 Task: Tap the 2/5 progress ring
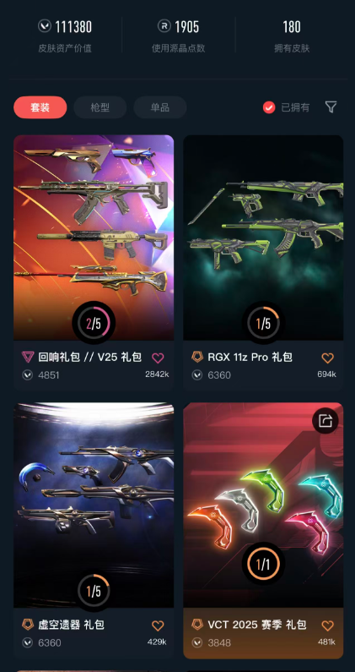pyautogui.click(x=94, y=323)
